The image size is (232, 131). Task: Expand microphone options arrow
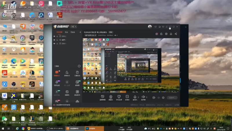(x=138, y=97)
